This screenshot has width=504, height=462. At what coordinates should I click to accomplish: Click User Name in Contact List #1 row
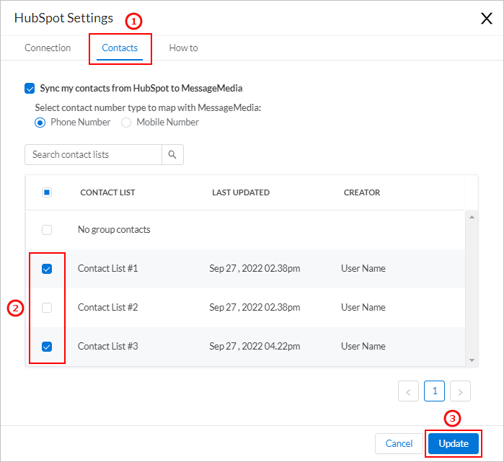click(x=363, y=269)
